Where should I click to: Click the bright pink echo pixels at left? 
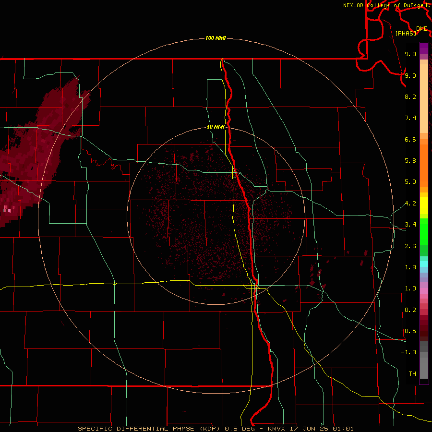(x=7, y=209)
